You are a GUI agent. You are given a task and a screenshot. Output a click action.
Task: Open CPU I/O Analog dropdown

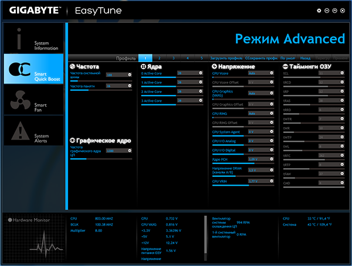click(272, 141)
